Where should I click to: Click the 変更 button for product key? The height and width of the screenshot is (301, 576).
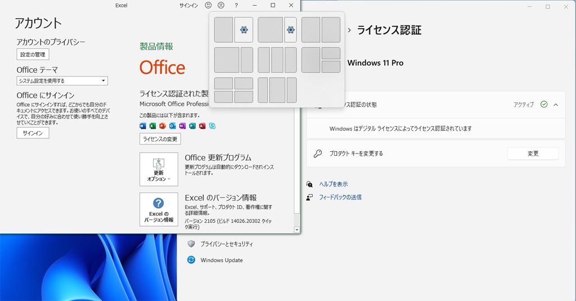[x=533, y=154]
